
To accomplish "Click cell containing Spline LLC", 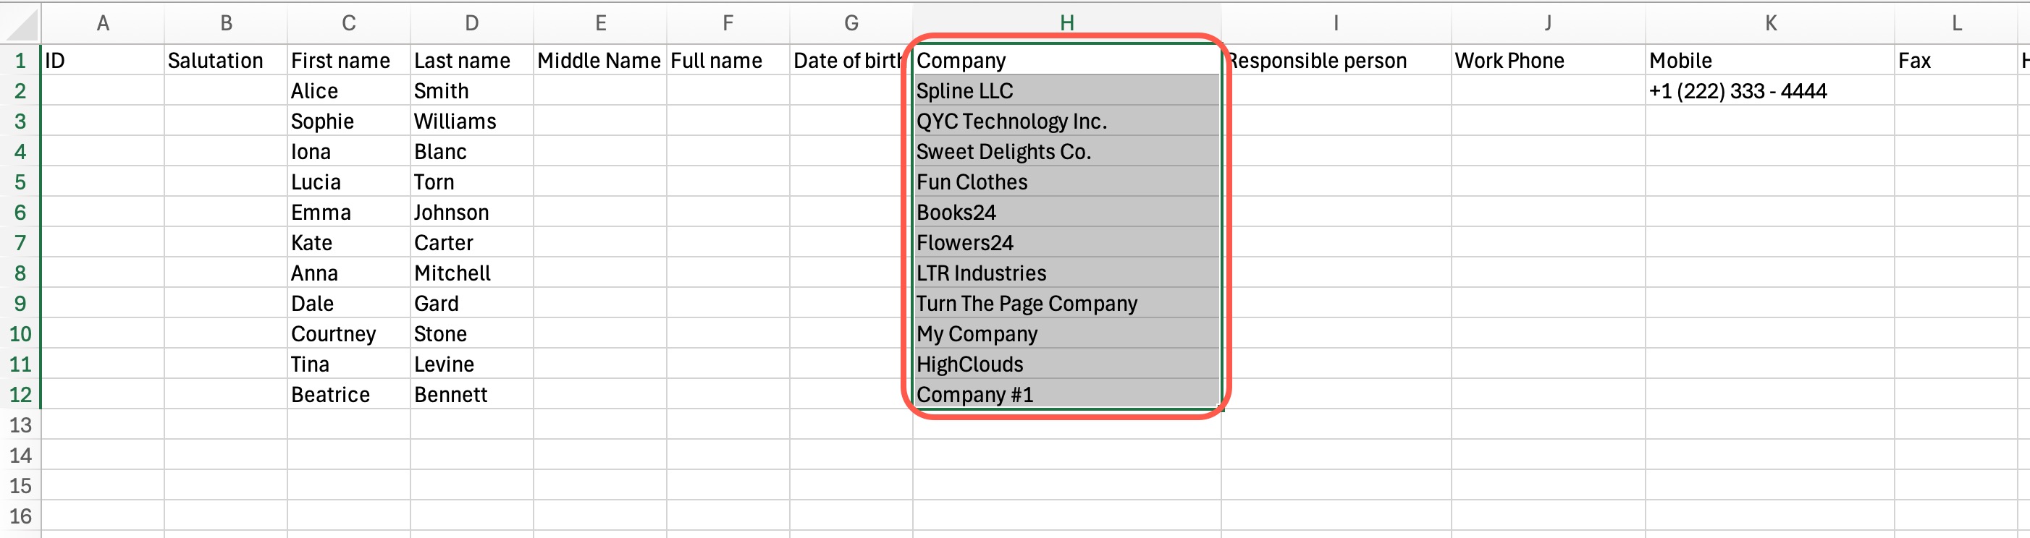I will [1066, 91].
